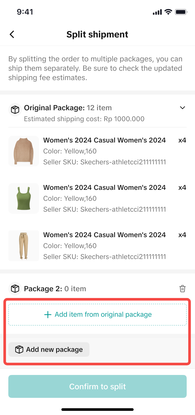Click the plus icon to add an item
Screen dimensions: 195x415
point(48,315)
